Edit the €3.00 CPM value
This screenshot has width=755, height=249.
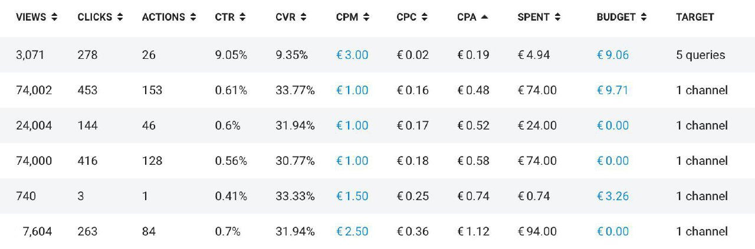pyautogui.click(x=352, y=55)
